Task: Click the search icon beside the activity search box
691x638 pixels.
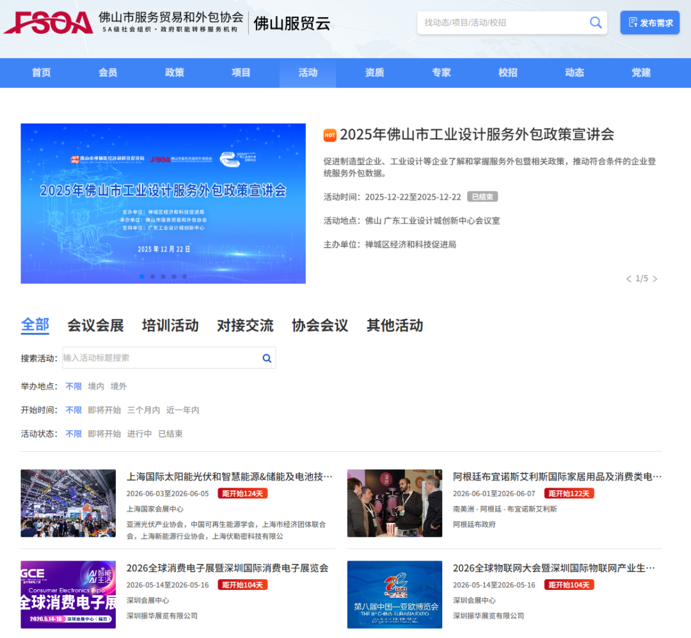Action: [266, 358]
